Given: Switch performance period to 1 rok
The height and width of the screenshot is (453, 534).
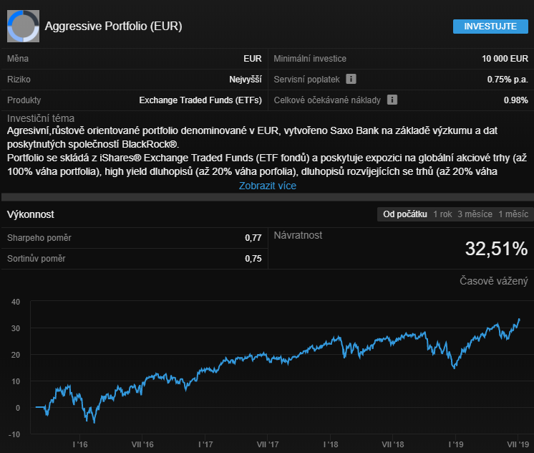Looking at the screenshot, I should pyautogui.click(x=442, y=214).
